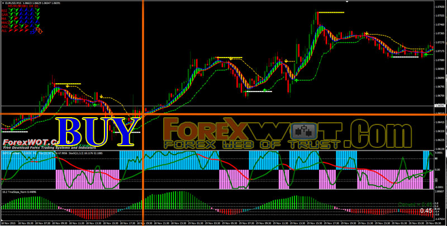
Task: Click the M5 timeframe column header
Action: [10, 6]
